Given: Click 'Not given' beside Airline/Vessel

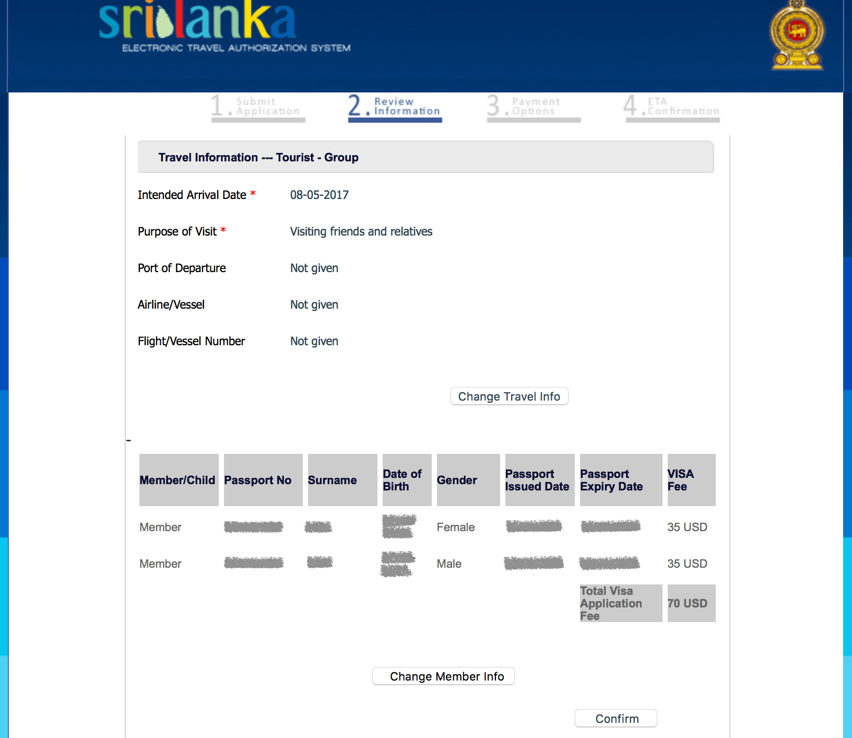Looking at the screenshot, I should pyautogui.click(x=314, y=304).
